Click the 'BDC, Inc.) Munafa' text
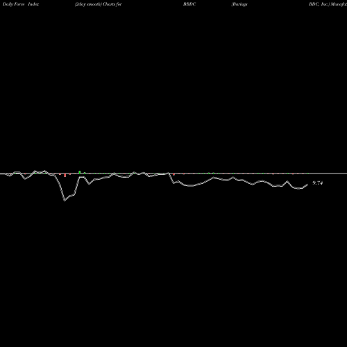The width and height of the screenshot is (347, 347). (x=328, y=4)
